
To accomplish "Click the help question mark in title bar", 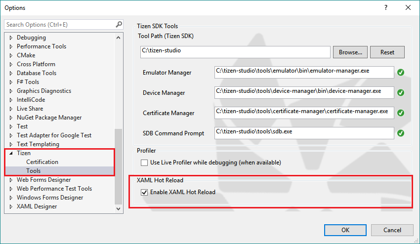I will [x=385, y=7].
